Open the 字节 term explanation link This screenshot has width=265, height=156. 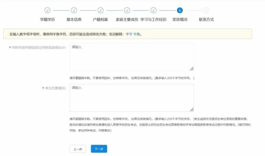[x=129, y=34]
